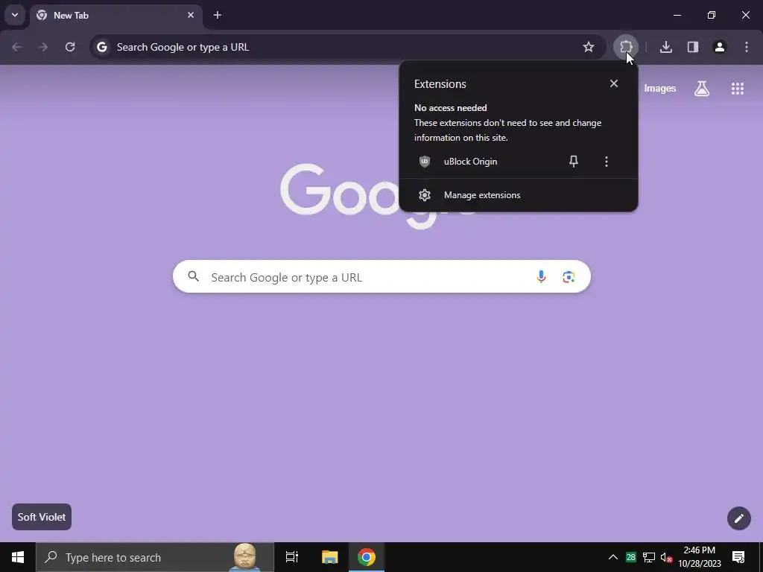Screen dimensions: 763x572
Task: Open Task View on the taskbar
Action: click(x=291, y=557)
